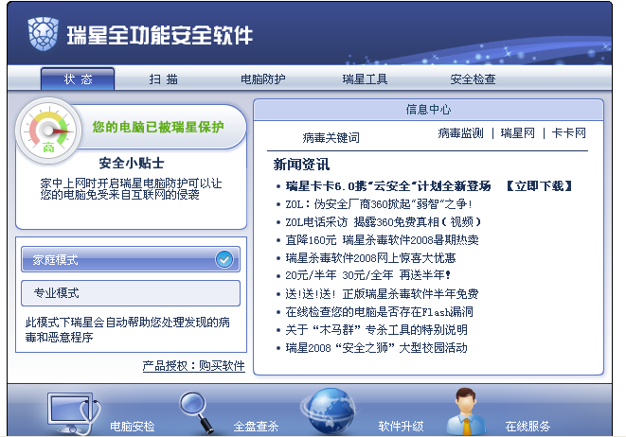Open news ZOL电话采访 揭露360免费真相
This screenshot has width=626, height=437.
coord(383,222)
